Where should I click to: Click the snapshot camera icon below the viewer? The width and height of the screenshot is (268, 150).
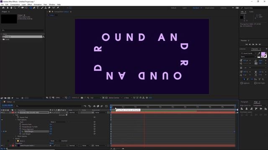[x=82, y=98]
